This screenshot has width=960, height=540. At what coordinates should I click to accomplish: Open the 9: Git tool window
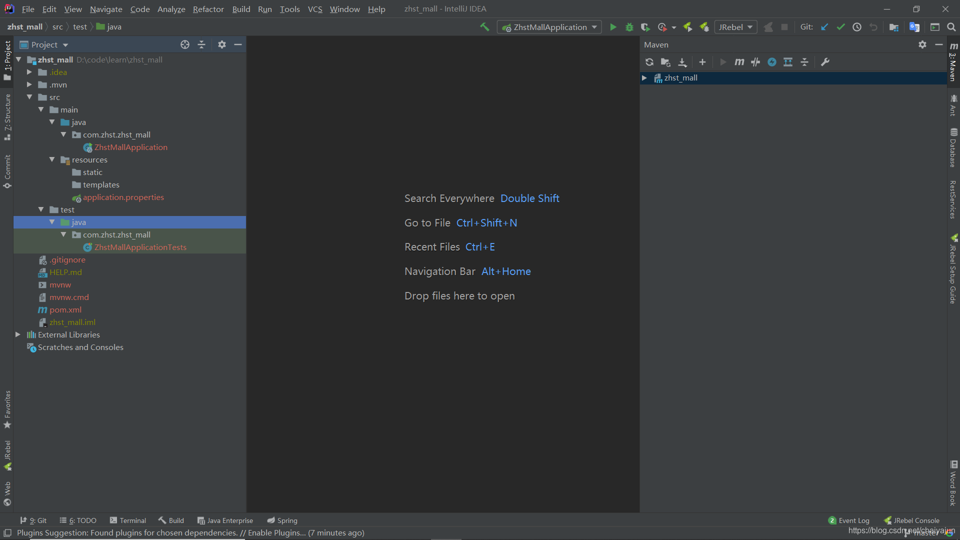[x=33, y=520]
